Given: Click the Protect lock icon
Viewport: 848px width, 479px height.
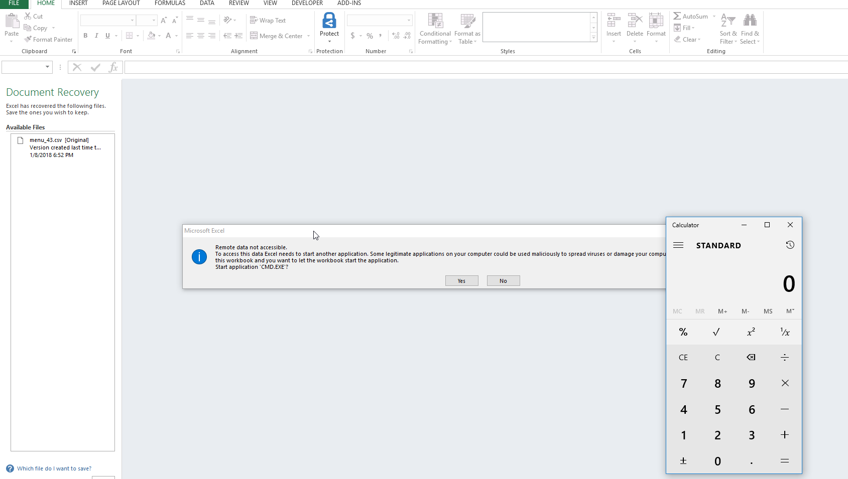Looking at the screenshot, I should (x=329, y=21).
